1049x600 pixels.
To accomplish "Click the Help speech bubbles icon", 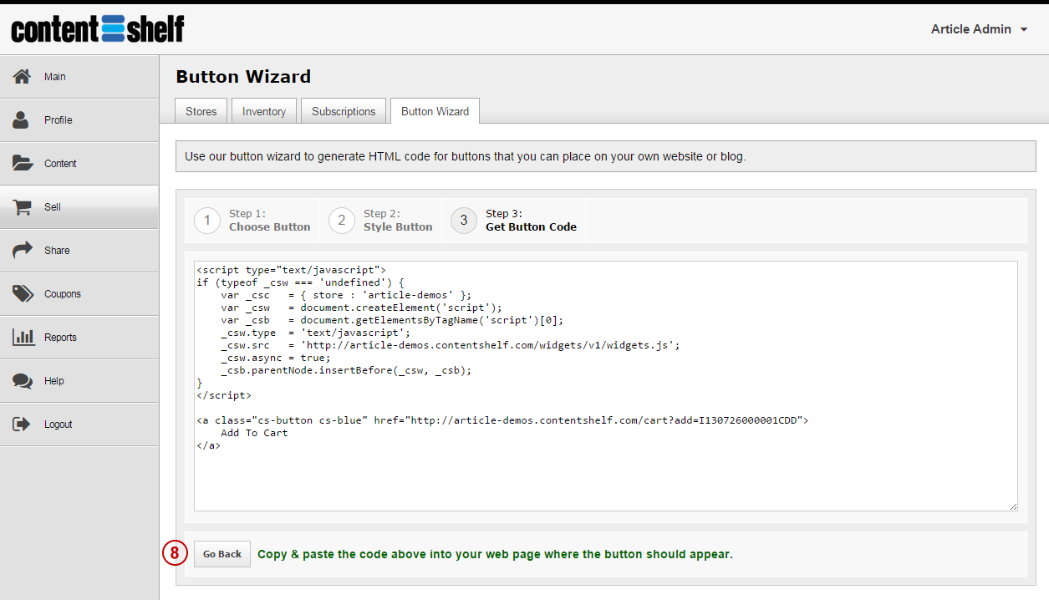I will 23,381.
